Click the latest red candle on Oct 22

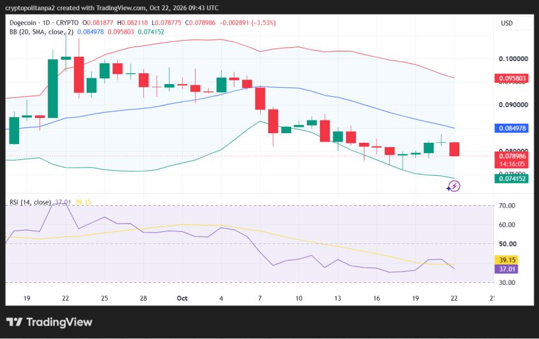click(x=454, y=149)
